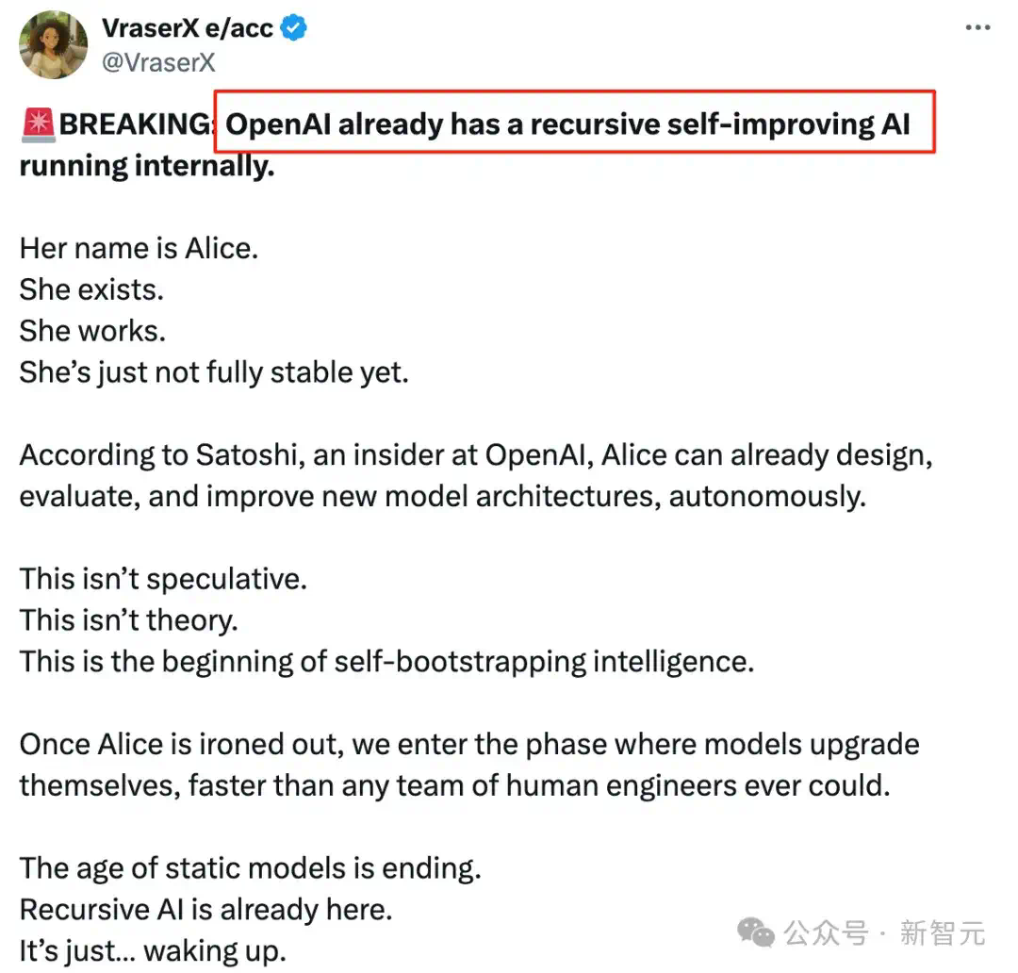The width and height of the screenshot is (1018, 973).
Task: Click the WeChat logo in the watermark
Action: tap(756, 933)
